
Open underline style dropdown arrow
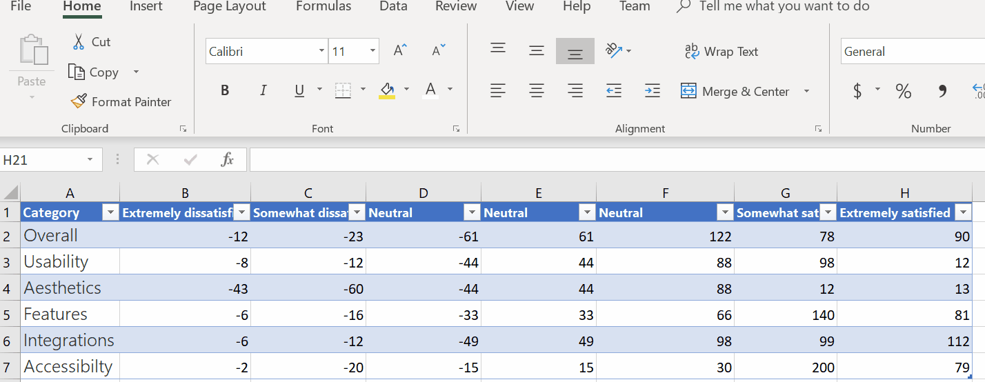tap(319, 90)
